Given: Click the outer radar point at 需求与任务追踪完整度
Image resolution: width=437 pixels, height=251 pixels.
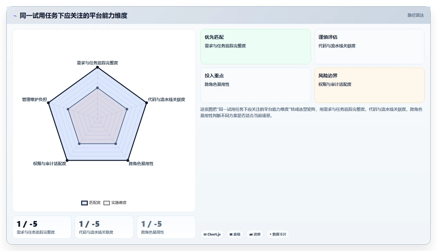Looking at the screenshot, I should (97, 67).
